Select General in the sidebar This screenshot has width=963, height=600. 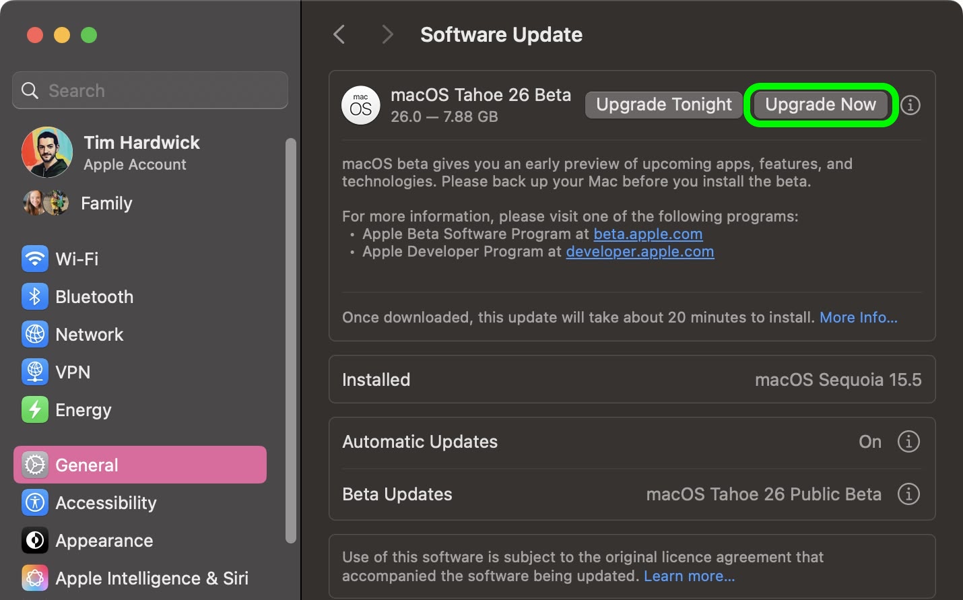(140, 465)
